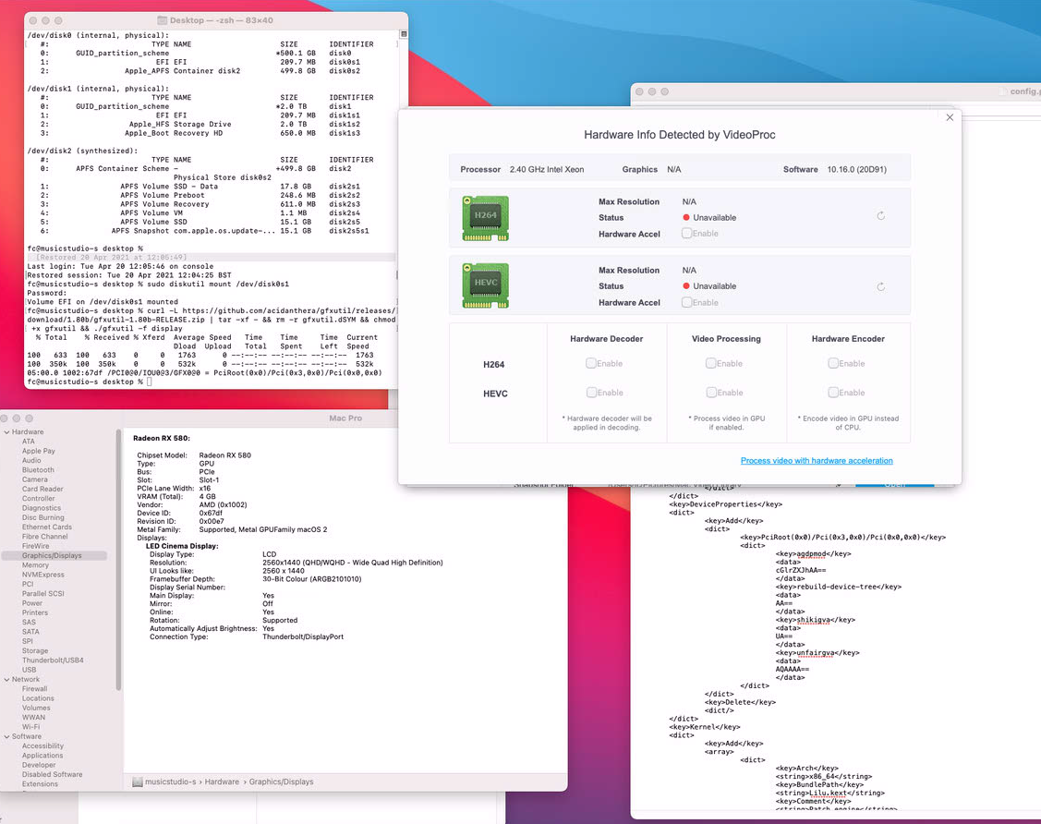The height and width of the screenshot is (824, 1041).
Task: Click 'rebuild-device-tree' key in config.plist
Action: click(x=838, y=587)
